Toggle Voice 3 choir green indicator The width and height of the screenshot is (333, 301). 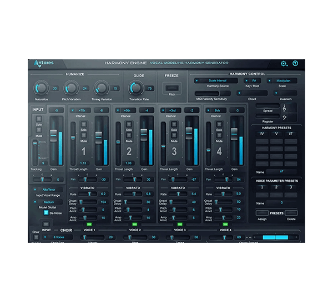[x=180, y=224]
